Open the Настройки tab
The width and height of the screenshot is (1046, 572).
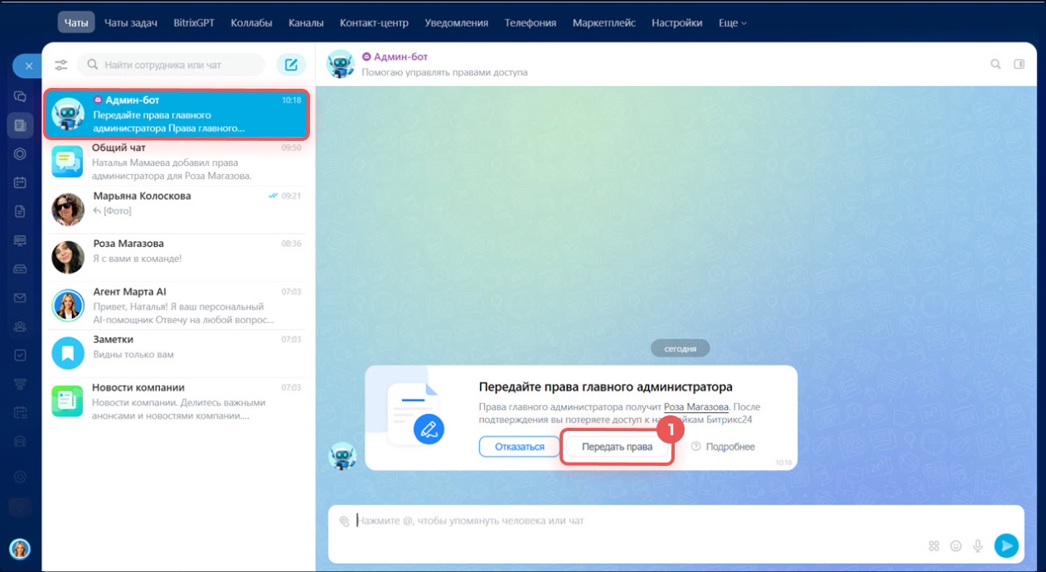(676, 23)
